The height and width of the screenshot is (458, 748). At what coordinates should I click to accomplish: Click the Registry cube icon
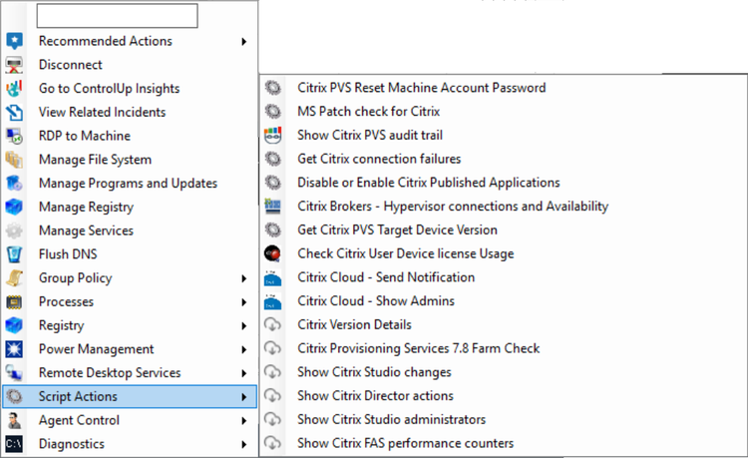(14, 325)
